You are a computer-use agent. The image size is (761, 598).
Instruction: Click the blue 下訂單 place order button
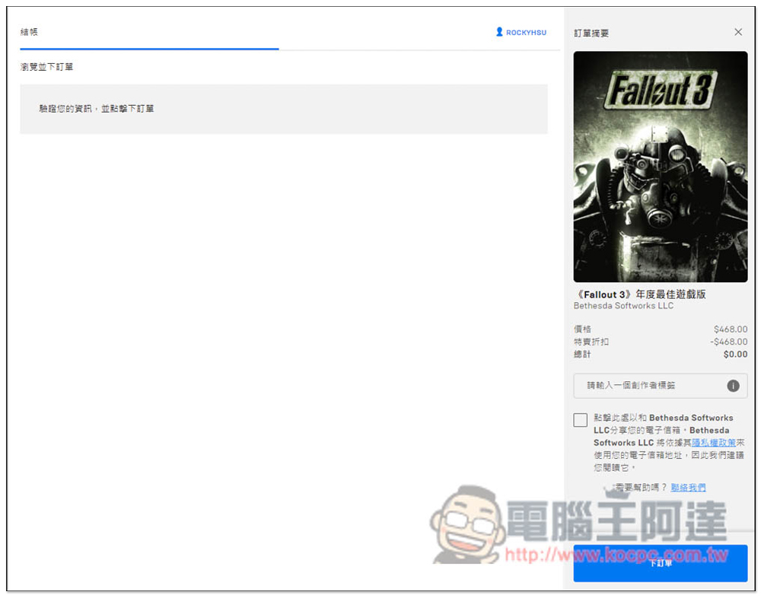(660, 563)
